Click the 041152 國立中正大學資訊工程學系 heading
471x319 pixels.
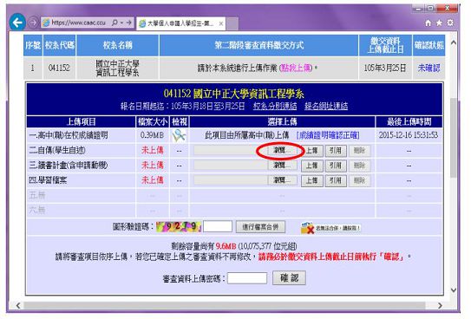tap(234, 94)
